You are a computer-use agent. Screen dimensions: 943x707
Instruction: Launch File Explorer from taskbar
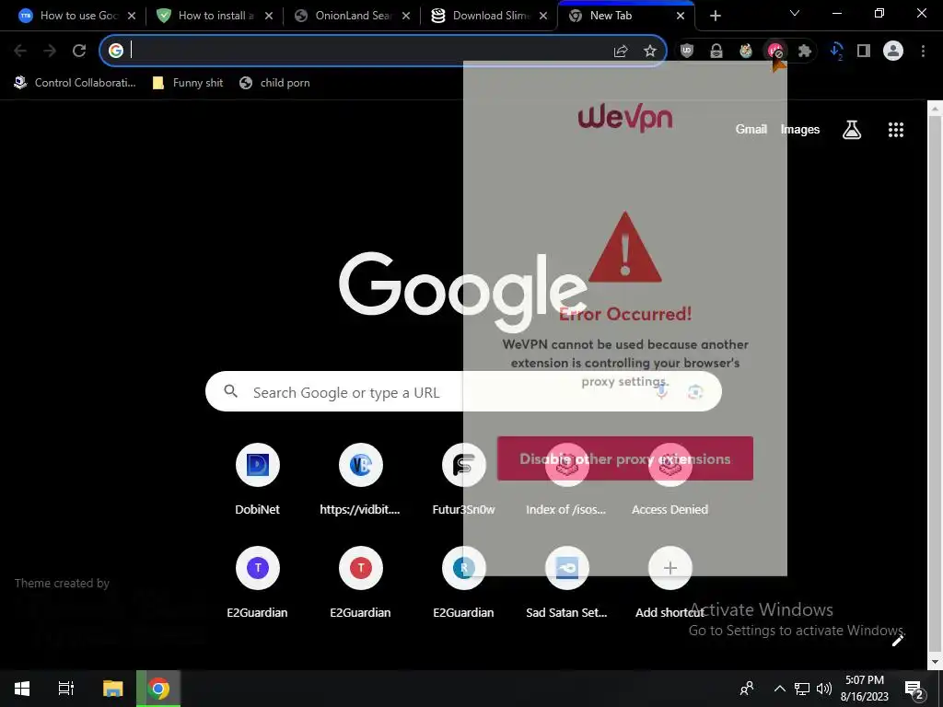point(112,689)
